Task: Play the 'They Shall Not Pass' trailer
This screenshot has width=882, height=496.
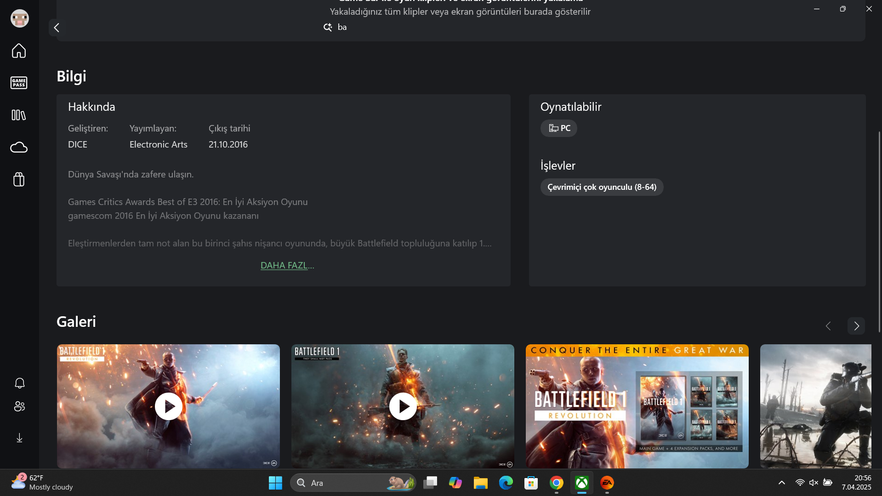Action: [x=403, y=406]
